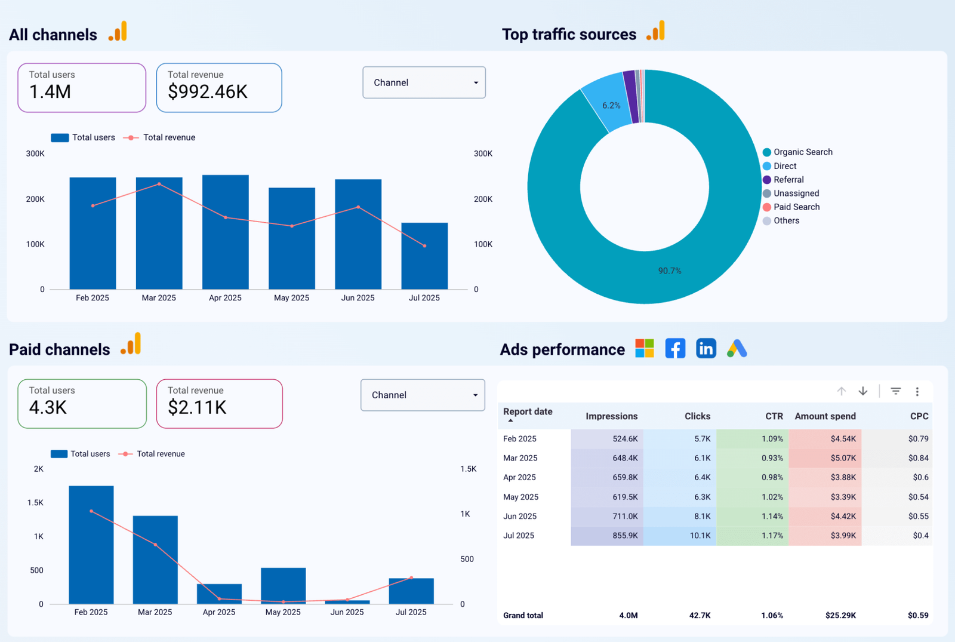Screen dimensions: 955x642
Task: Click the Analytics icon beside Paid channels
Action: coord(131,344)
